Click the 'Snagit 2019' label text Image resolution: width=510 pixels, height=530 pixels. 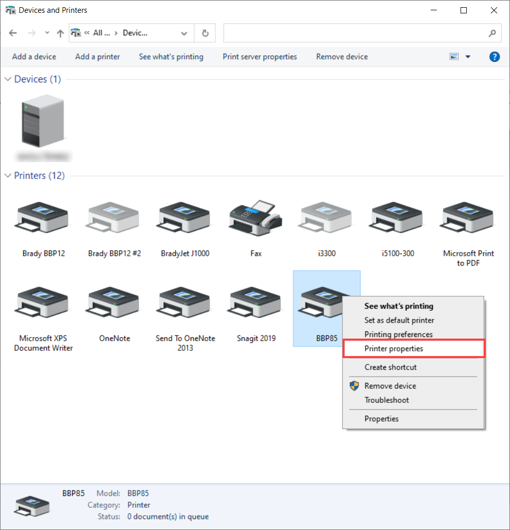256,339
